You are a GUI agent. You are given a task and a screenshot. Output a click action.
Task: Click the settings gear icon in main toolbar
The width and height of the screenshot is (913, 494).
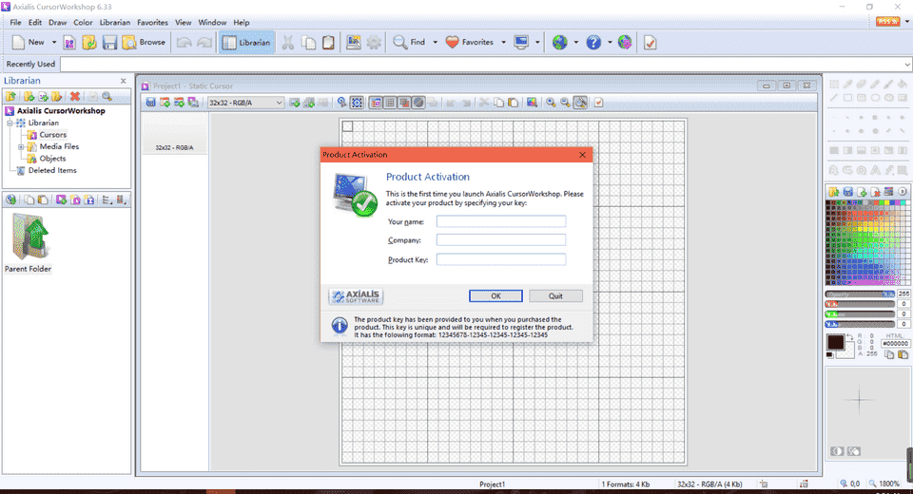pyautogui.click(x=373, y=43)
